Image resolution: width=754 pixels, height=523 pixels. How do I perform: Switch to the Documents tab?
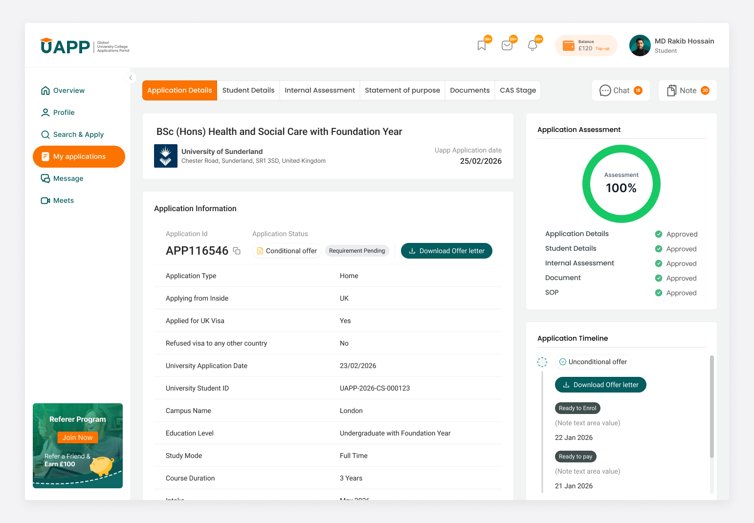tap(470, 90)
